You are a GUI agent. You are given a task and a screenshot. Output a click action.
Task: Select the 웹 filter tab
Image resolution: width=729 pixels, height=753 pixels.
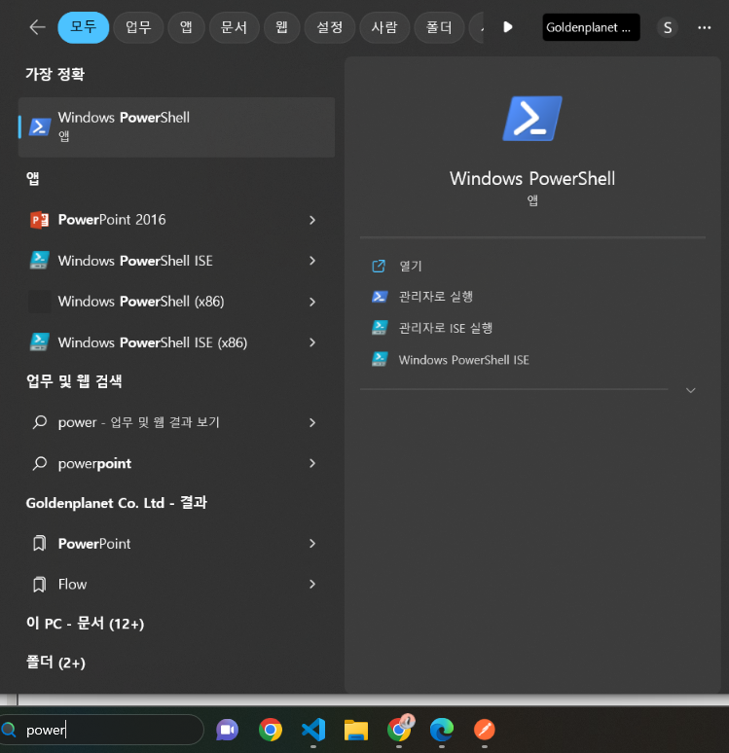click(x=281, y=27)
